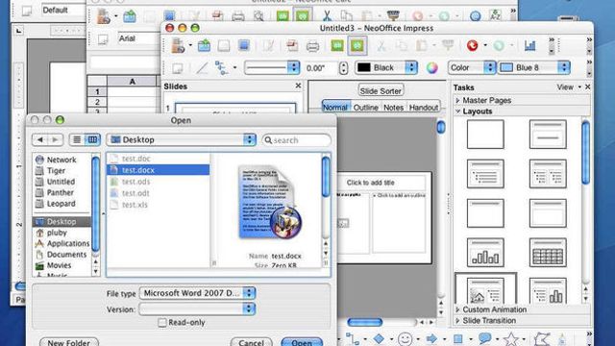
Task: Click the line width stepper arrows
Action: click(x=344, y=68)
